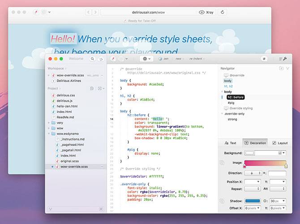300x224 pixels.
Task: Collapse .override-only group in Navigator
Action: [222, 114]
